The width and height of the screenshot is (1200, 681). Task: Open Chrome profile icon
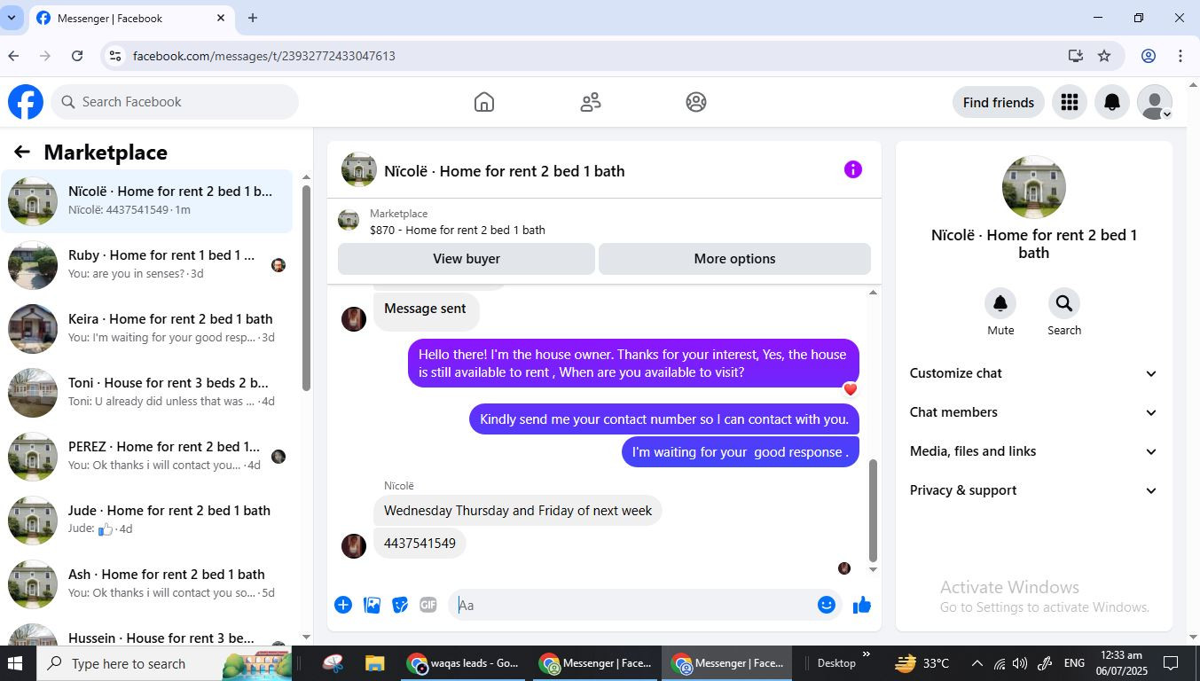tap(1149, 56)
